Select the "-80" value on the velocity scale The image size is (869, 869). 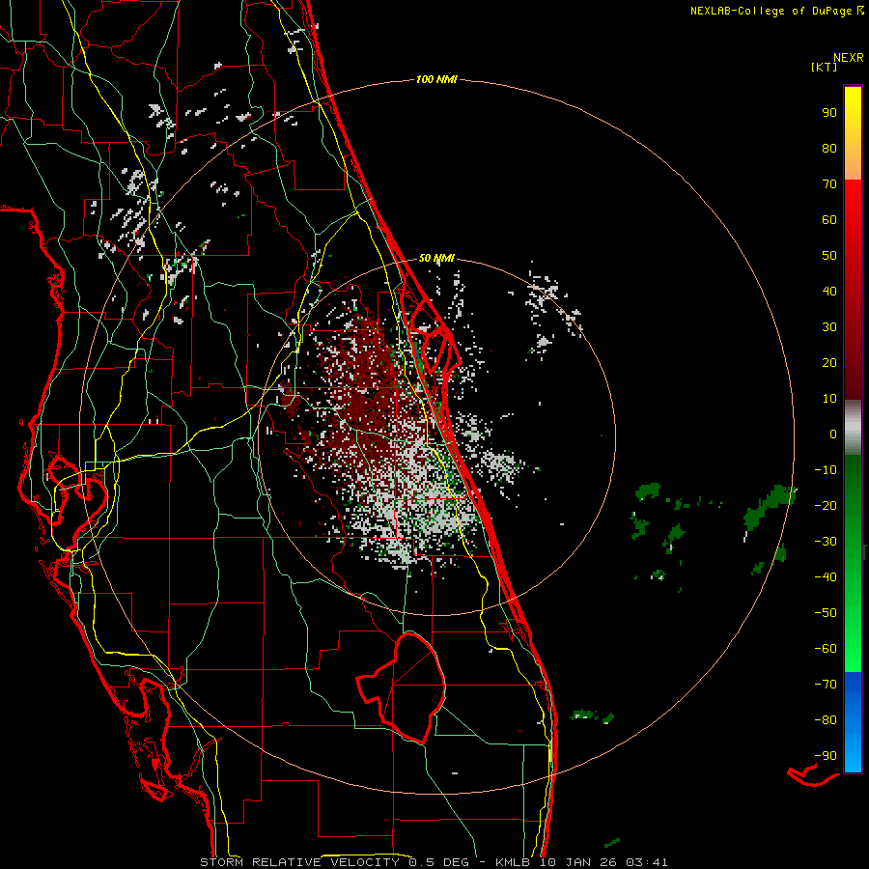[x=826, y=720]
